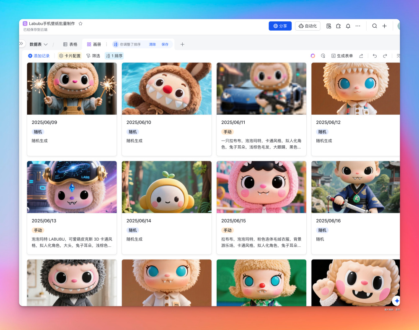Open the 2025/06/13 space helmet image

click(72, 187)
